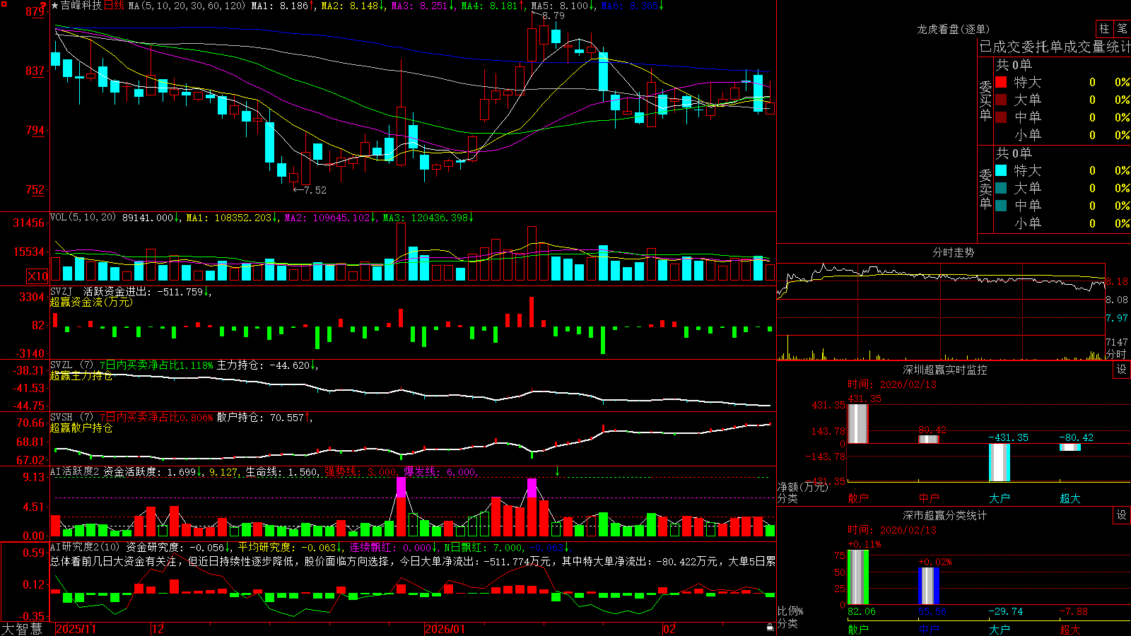Click the teal 大单 sell-order swatch

click(1001, 188)
